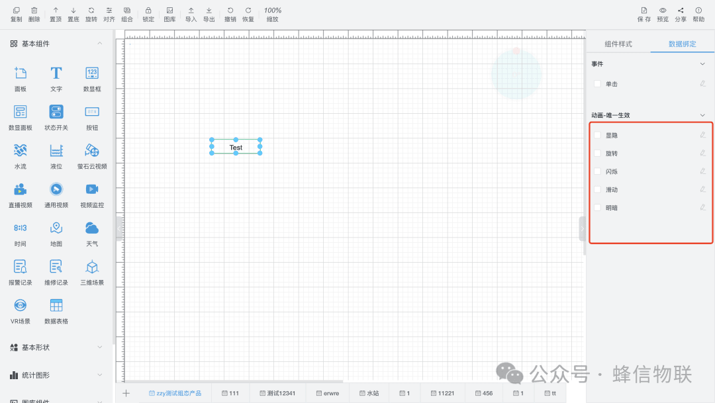Add a new page with plus button
Viewport: 715px width, 403px height.
[x=126, y=393]
